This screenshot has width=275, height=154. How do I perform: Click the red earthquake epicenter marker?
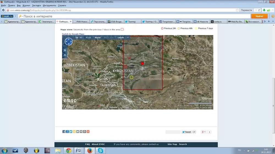tap(142, 63)
